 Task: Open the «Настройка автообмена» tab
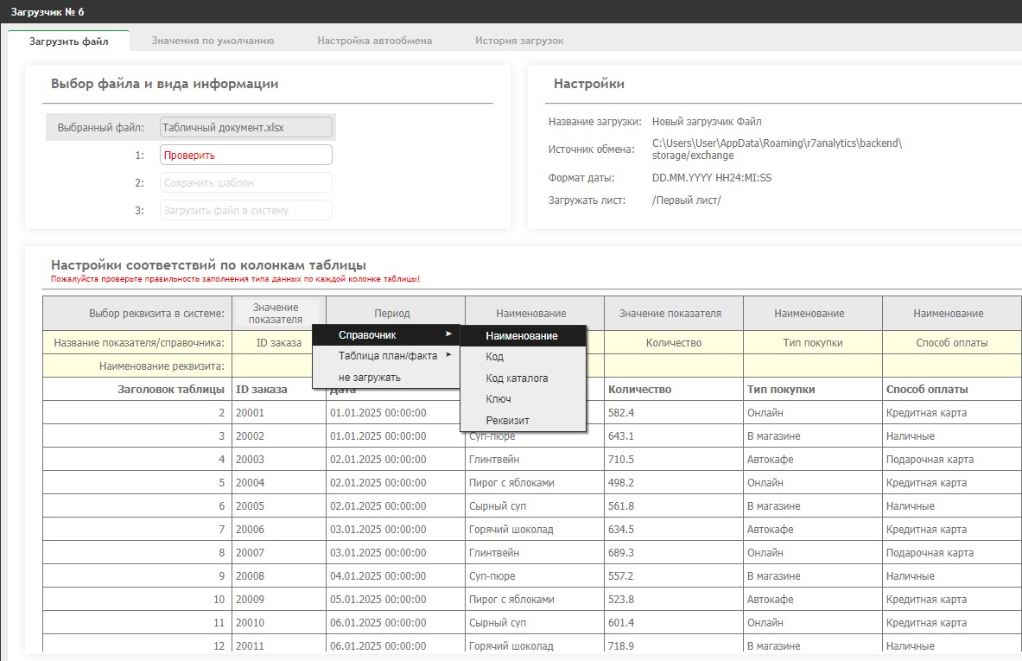point(375,41)
